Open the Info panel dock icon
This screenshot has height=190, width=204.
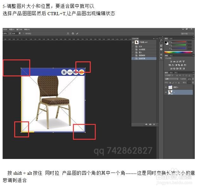[161, 49]
